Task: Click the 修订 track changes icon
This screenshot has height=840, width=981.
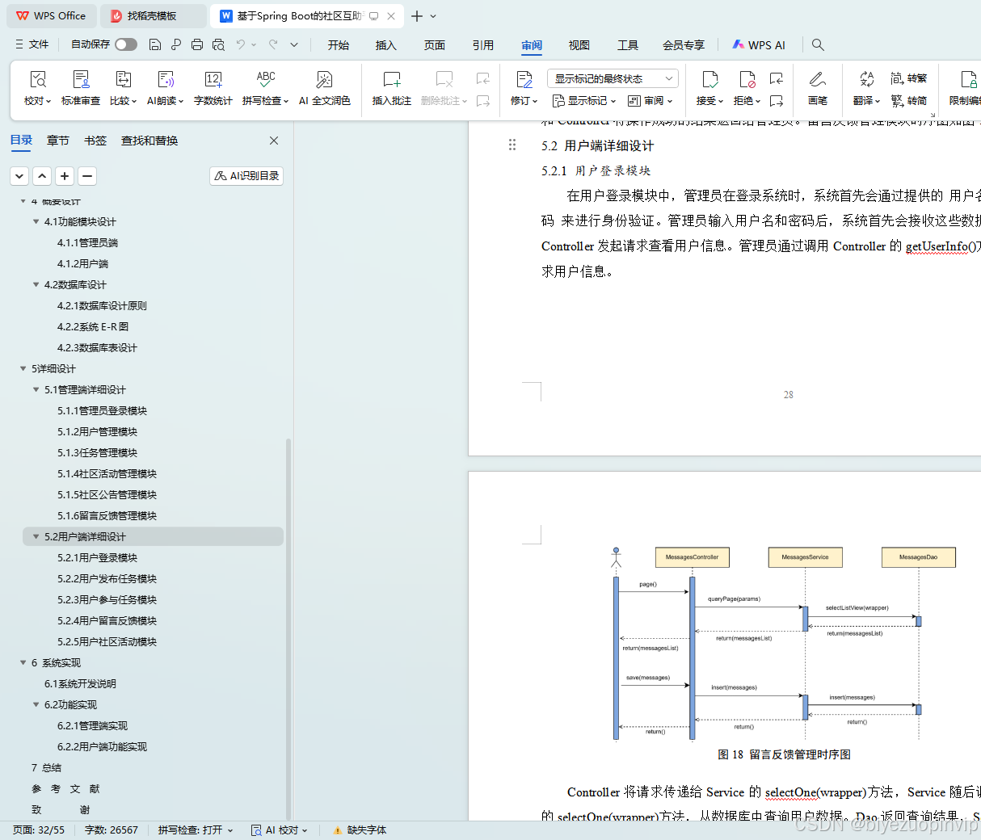Action: 524,79
